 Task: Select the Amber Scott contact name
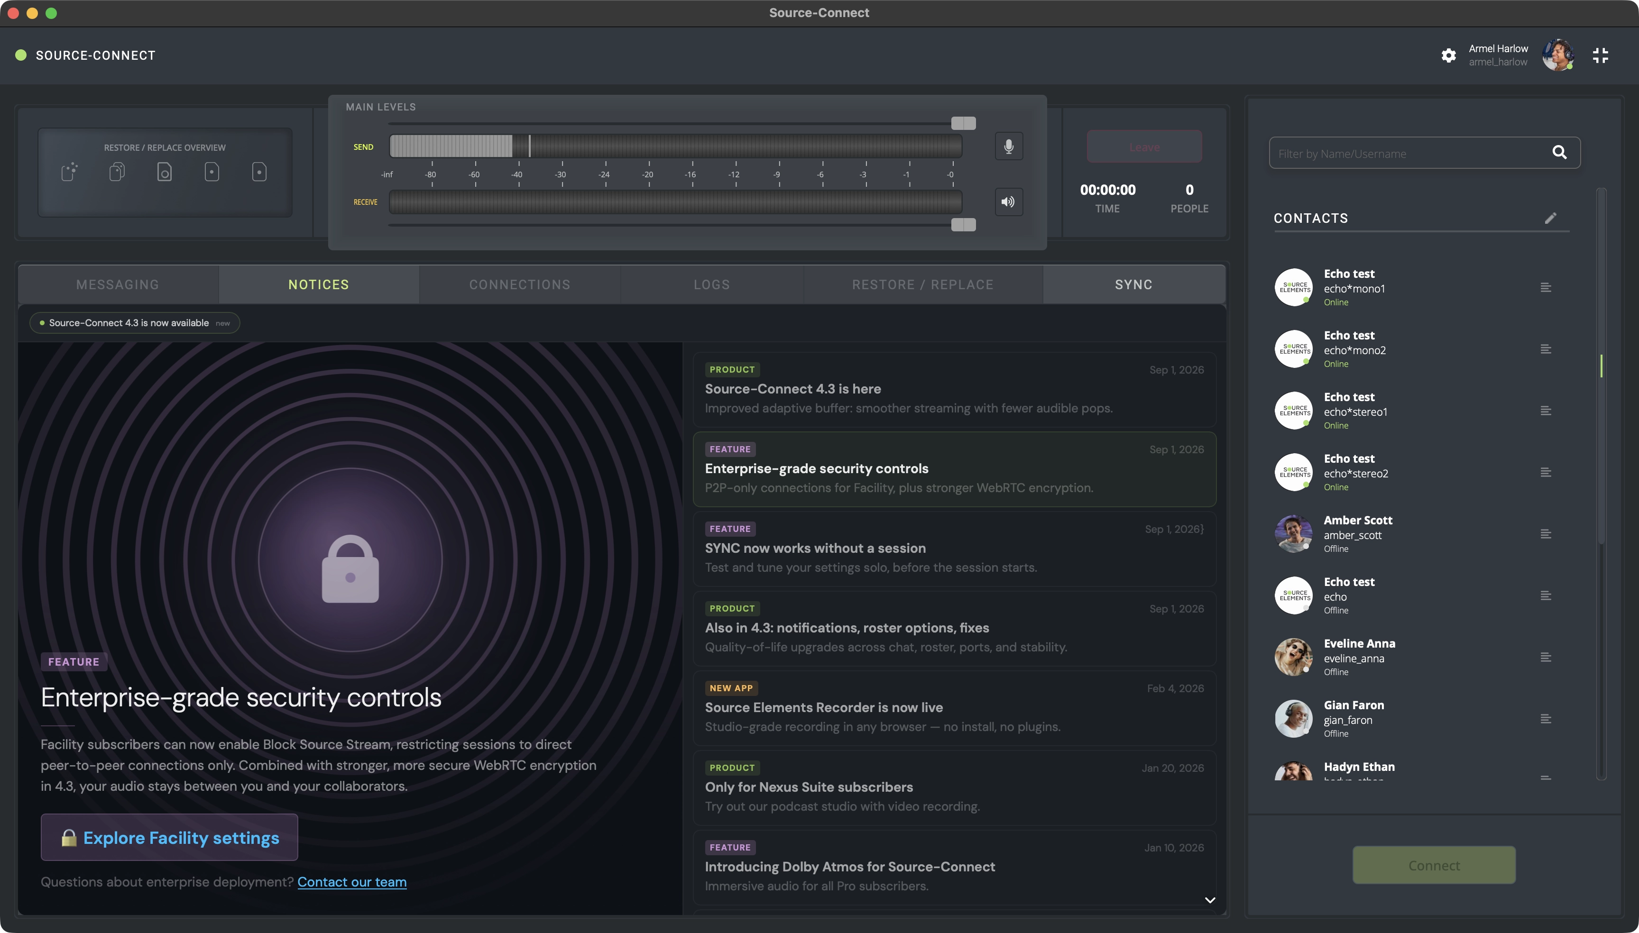pyautogui.click(x=1358, y=521)
